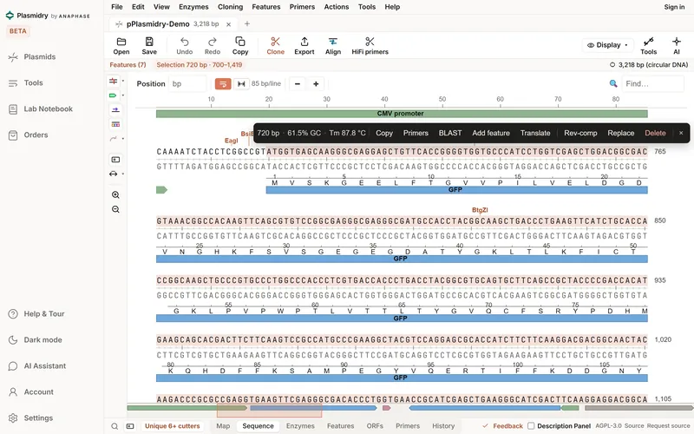
Task: Switch to the bottom Enzymes tab
Action: (x=300, y=426)
